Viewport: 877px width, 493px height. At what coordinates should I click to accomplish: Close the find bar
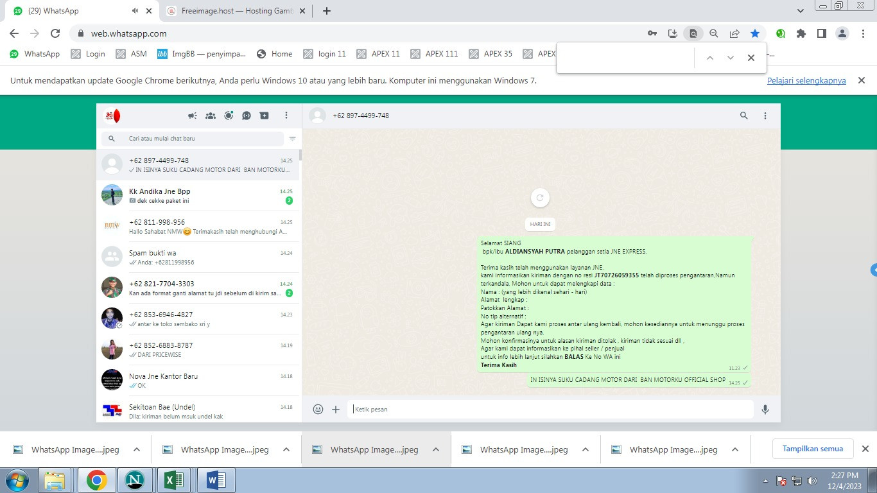[x=751, y=58]
